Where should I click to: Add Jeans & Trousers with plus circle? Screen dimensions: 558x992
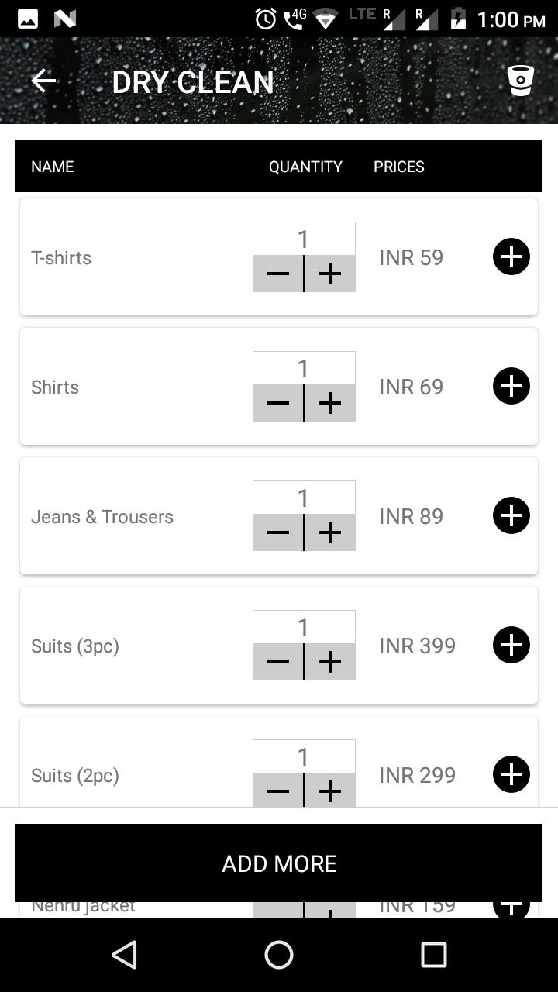point(511,516)
